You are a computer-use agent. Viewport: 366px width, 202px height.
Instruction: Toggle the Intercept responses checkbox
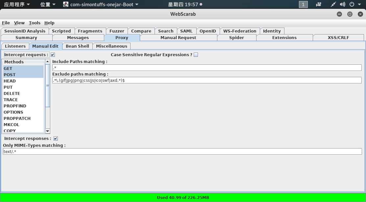[x=56, y=139]
